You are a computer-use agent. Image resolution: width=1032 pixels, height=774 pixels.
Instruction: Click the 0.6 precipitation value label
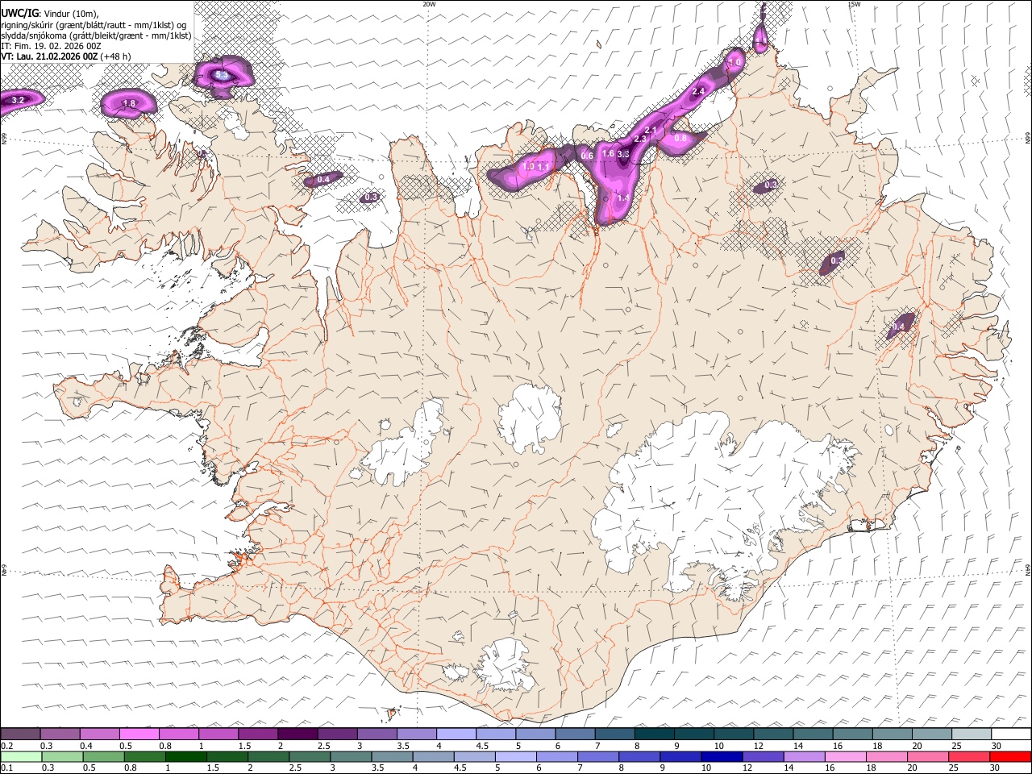click(x=587, y=156)
